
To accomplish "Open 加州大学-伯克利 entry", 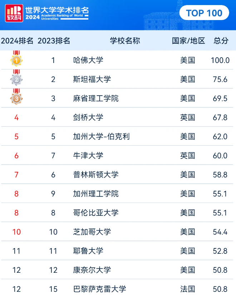I will [x=101, y=136].
